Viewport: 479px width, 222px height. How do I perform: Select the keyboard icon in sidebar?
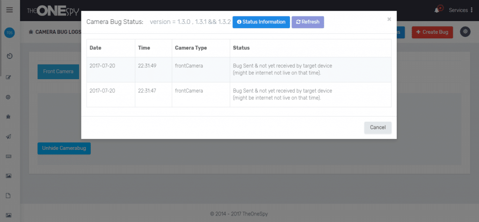[x=8, y=156]
